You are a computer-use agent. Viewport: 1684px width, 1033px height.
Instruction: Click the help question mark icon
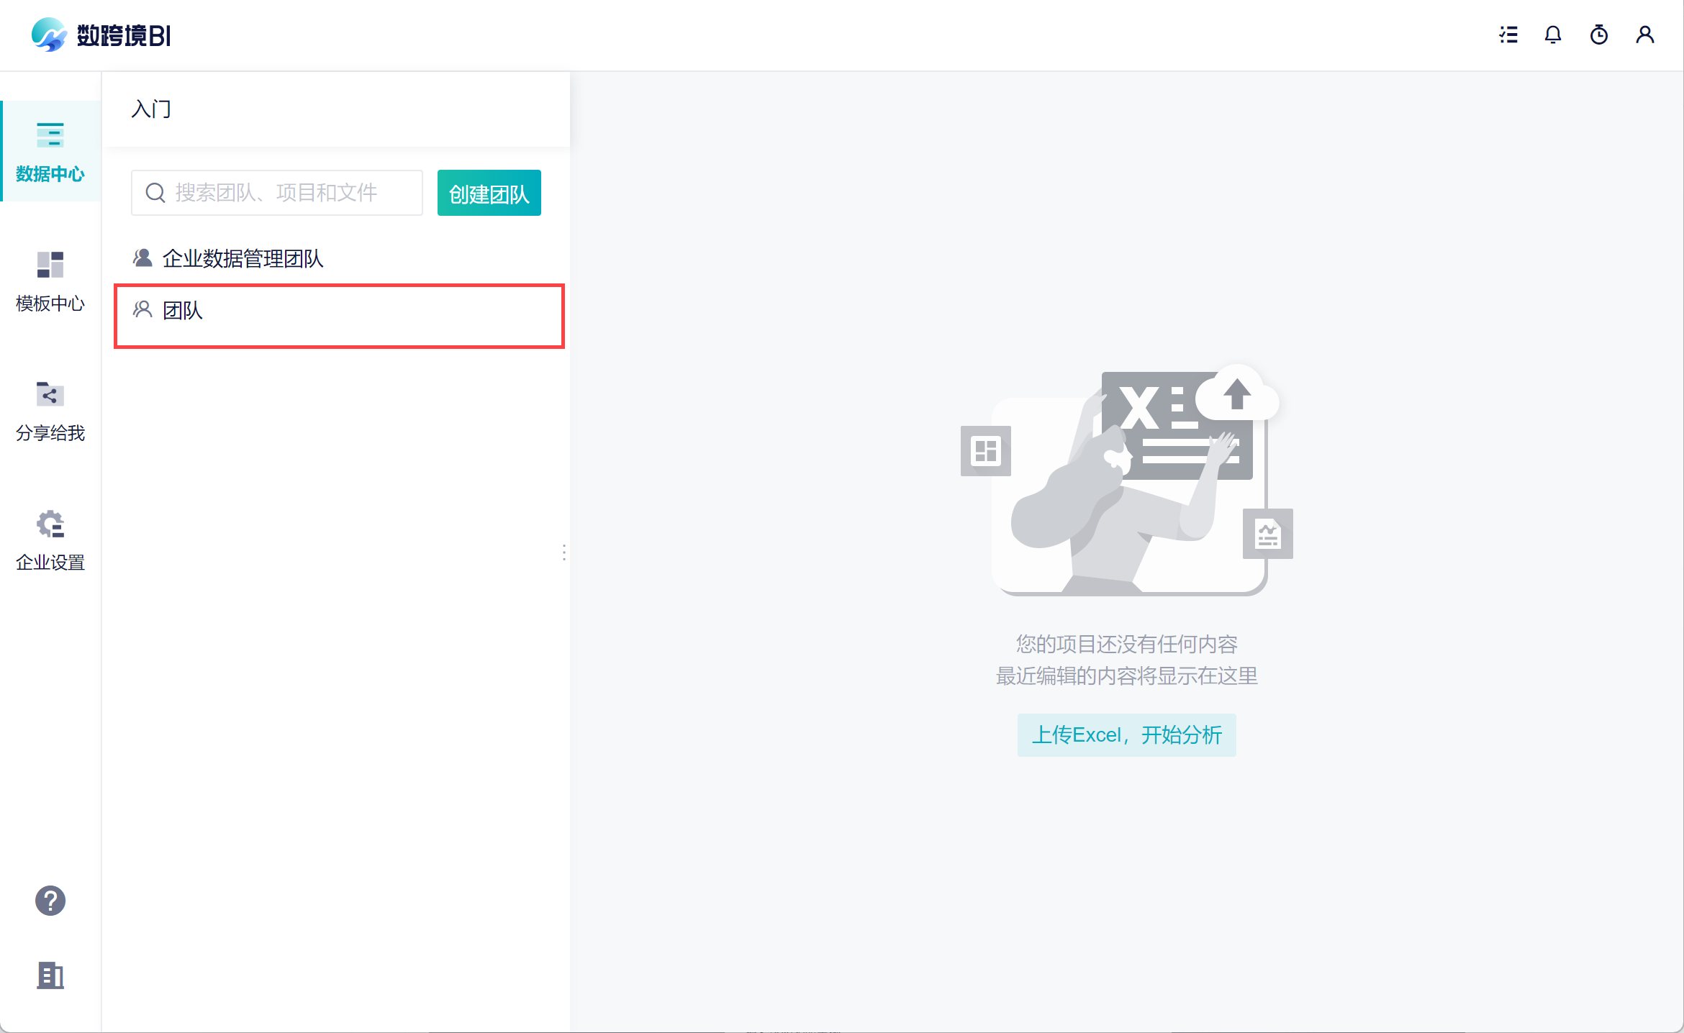(50, 901)
